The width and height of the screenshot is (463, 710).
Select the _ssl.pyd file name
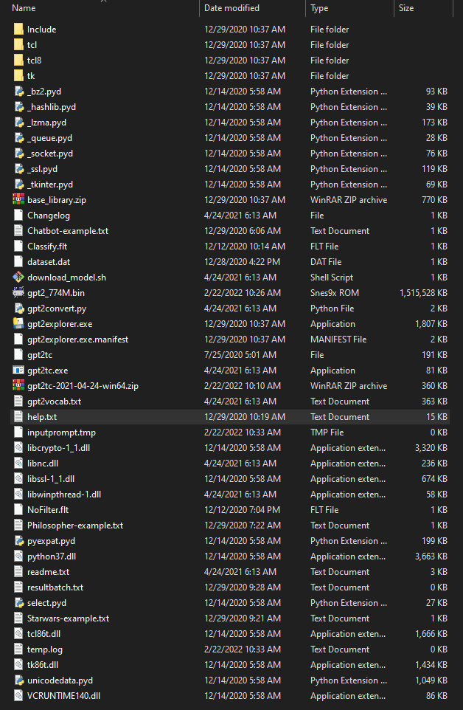click(x=43, y=169)
